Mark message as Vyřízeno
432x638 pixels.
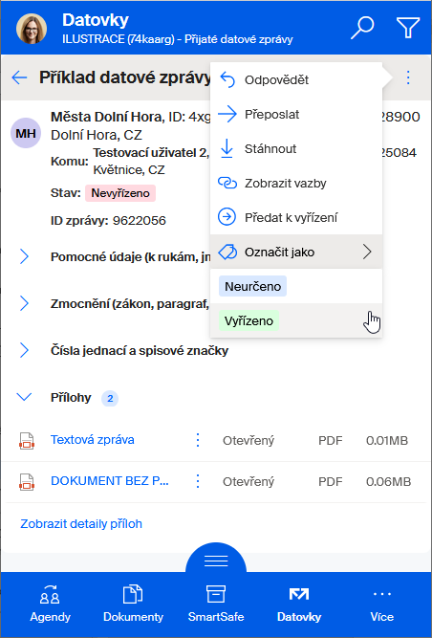tap(248, 320)
